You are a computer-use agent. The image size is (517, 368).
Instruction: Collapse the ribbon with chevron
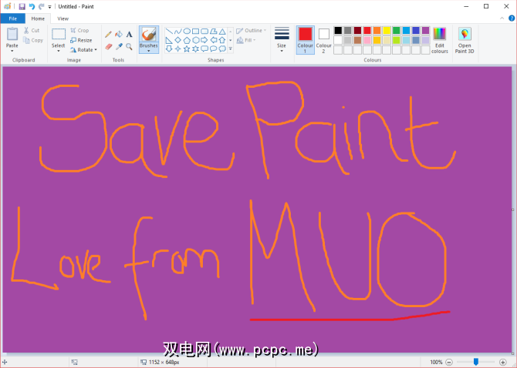coord(502,18)
